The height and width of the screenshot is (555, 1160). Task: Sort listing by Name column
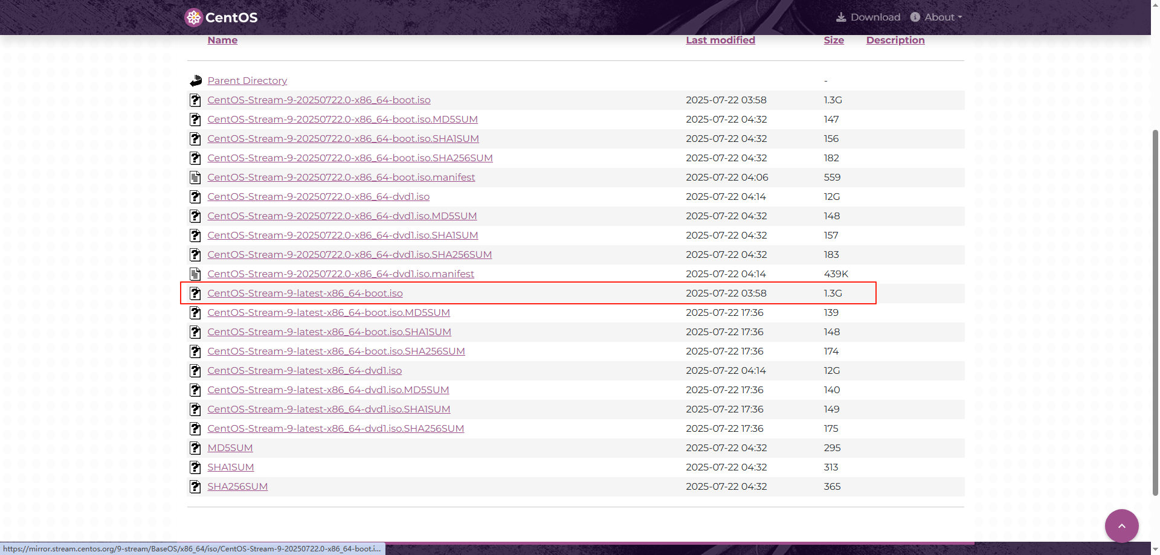coord(222,40)
